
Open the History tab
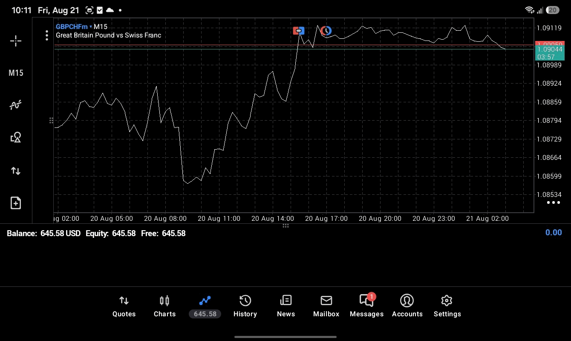point(245,306)
